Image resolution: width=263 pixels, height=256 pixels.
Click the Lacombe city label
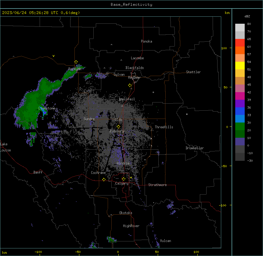pos(137,58)
